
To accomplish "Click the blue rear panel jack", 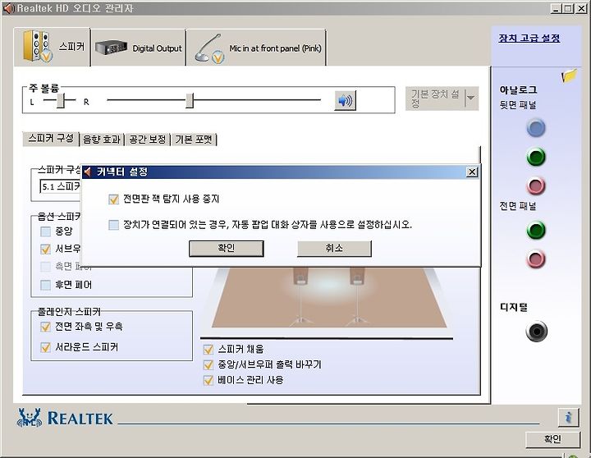I will coord(535,127).
